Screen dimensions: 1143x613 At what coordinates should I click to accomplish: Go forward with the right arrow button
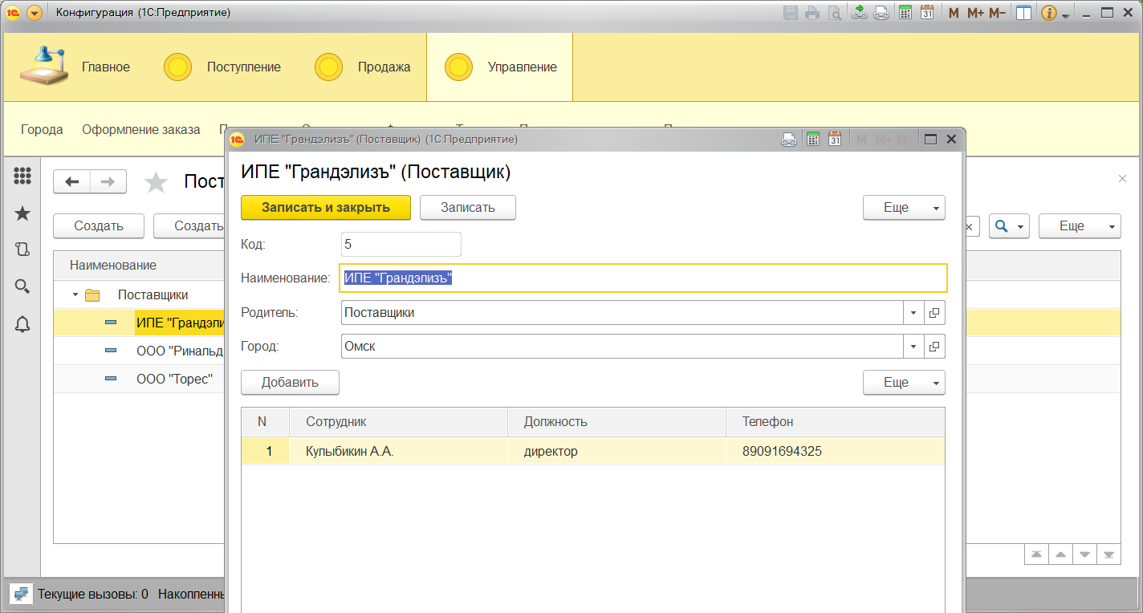pyautogui.click(x=108, y=182)
